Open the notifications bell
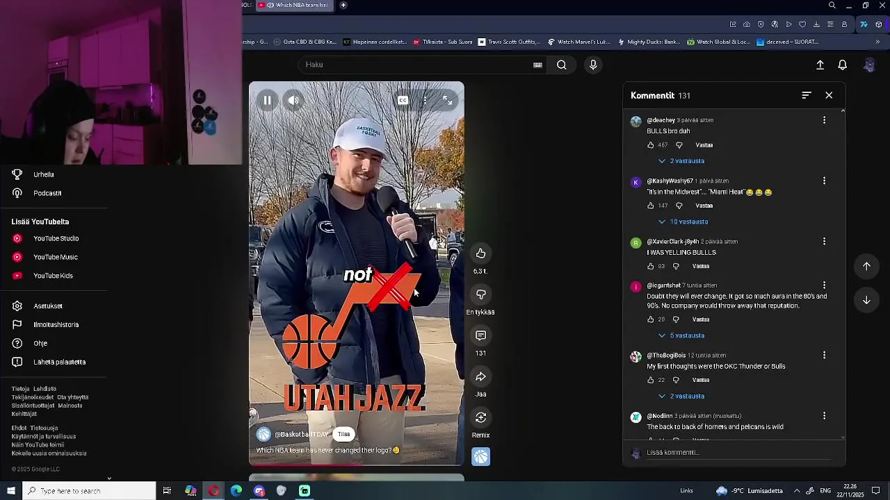The image size is (890, 500). (843, 65)
